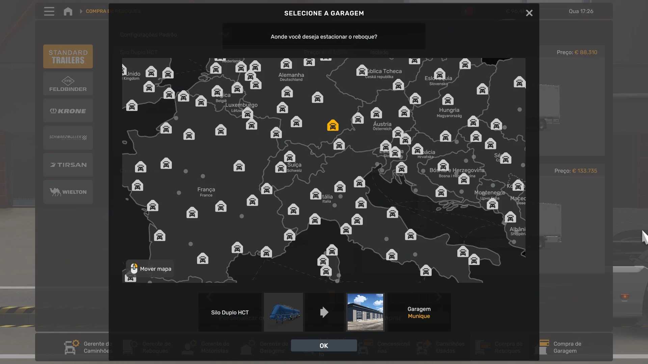
Task: Open the hamburger menu icon
Action: pos(49,11)
